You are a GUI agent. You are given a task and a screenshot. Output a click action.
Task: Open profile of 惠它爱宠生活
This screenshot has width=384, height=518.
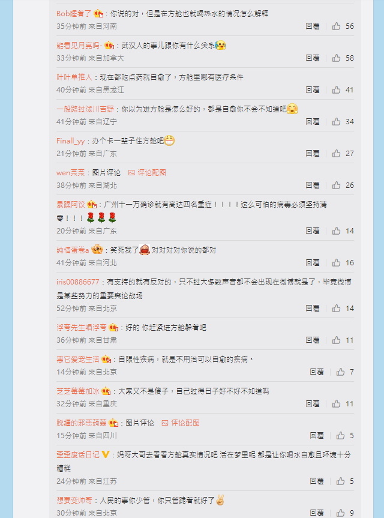[78, 360]
